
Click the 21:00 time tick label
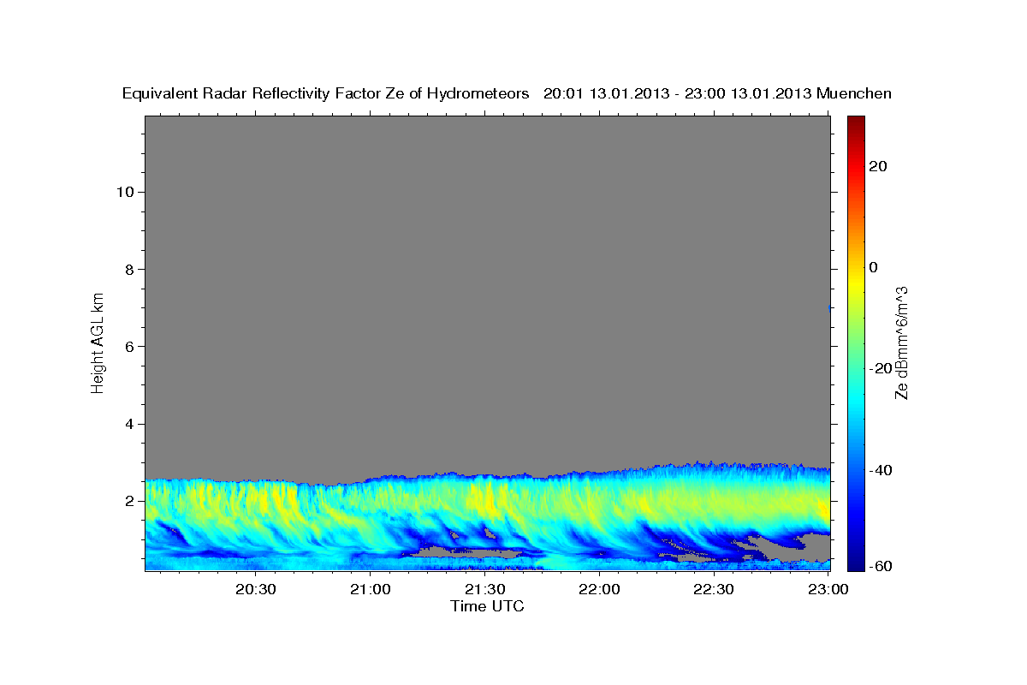(371, 589)
